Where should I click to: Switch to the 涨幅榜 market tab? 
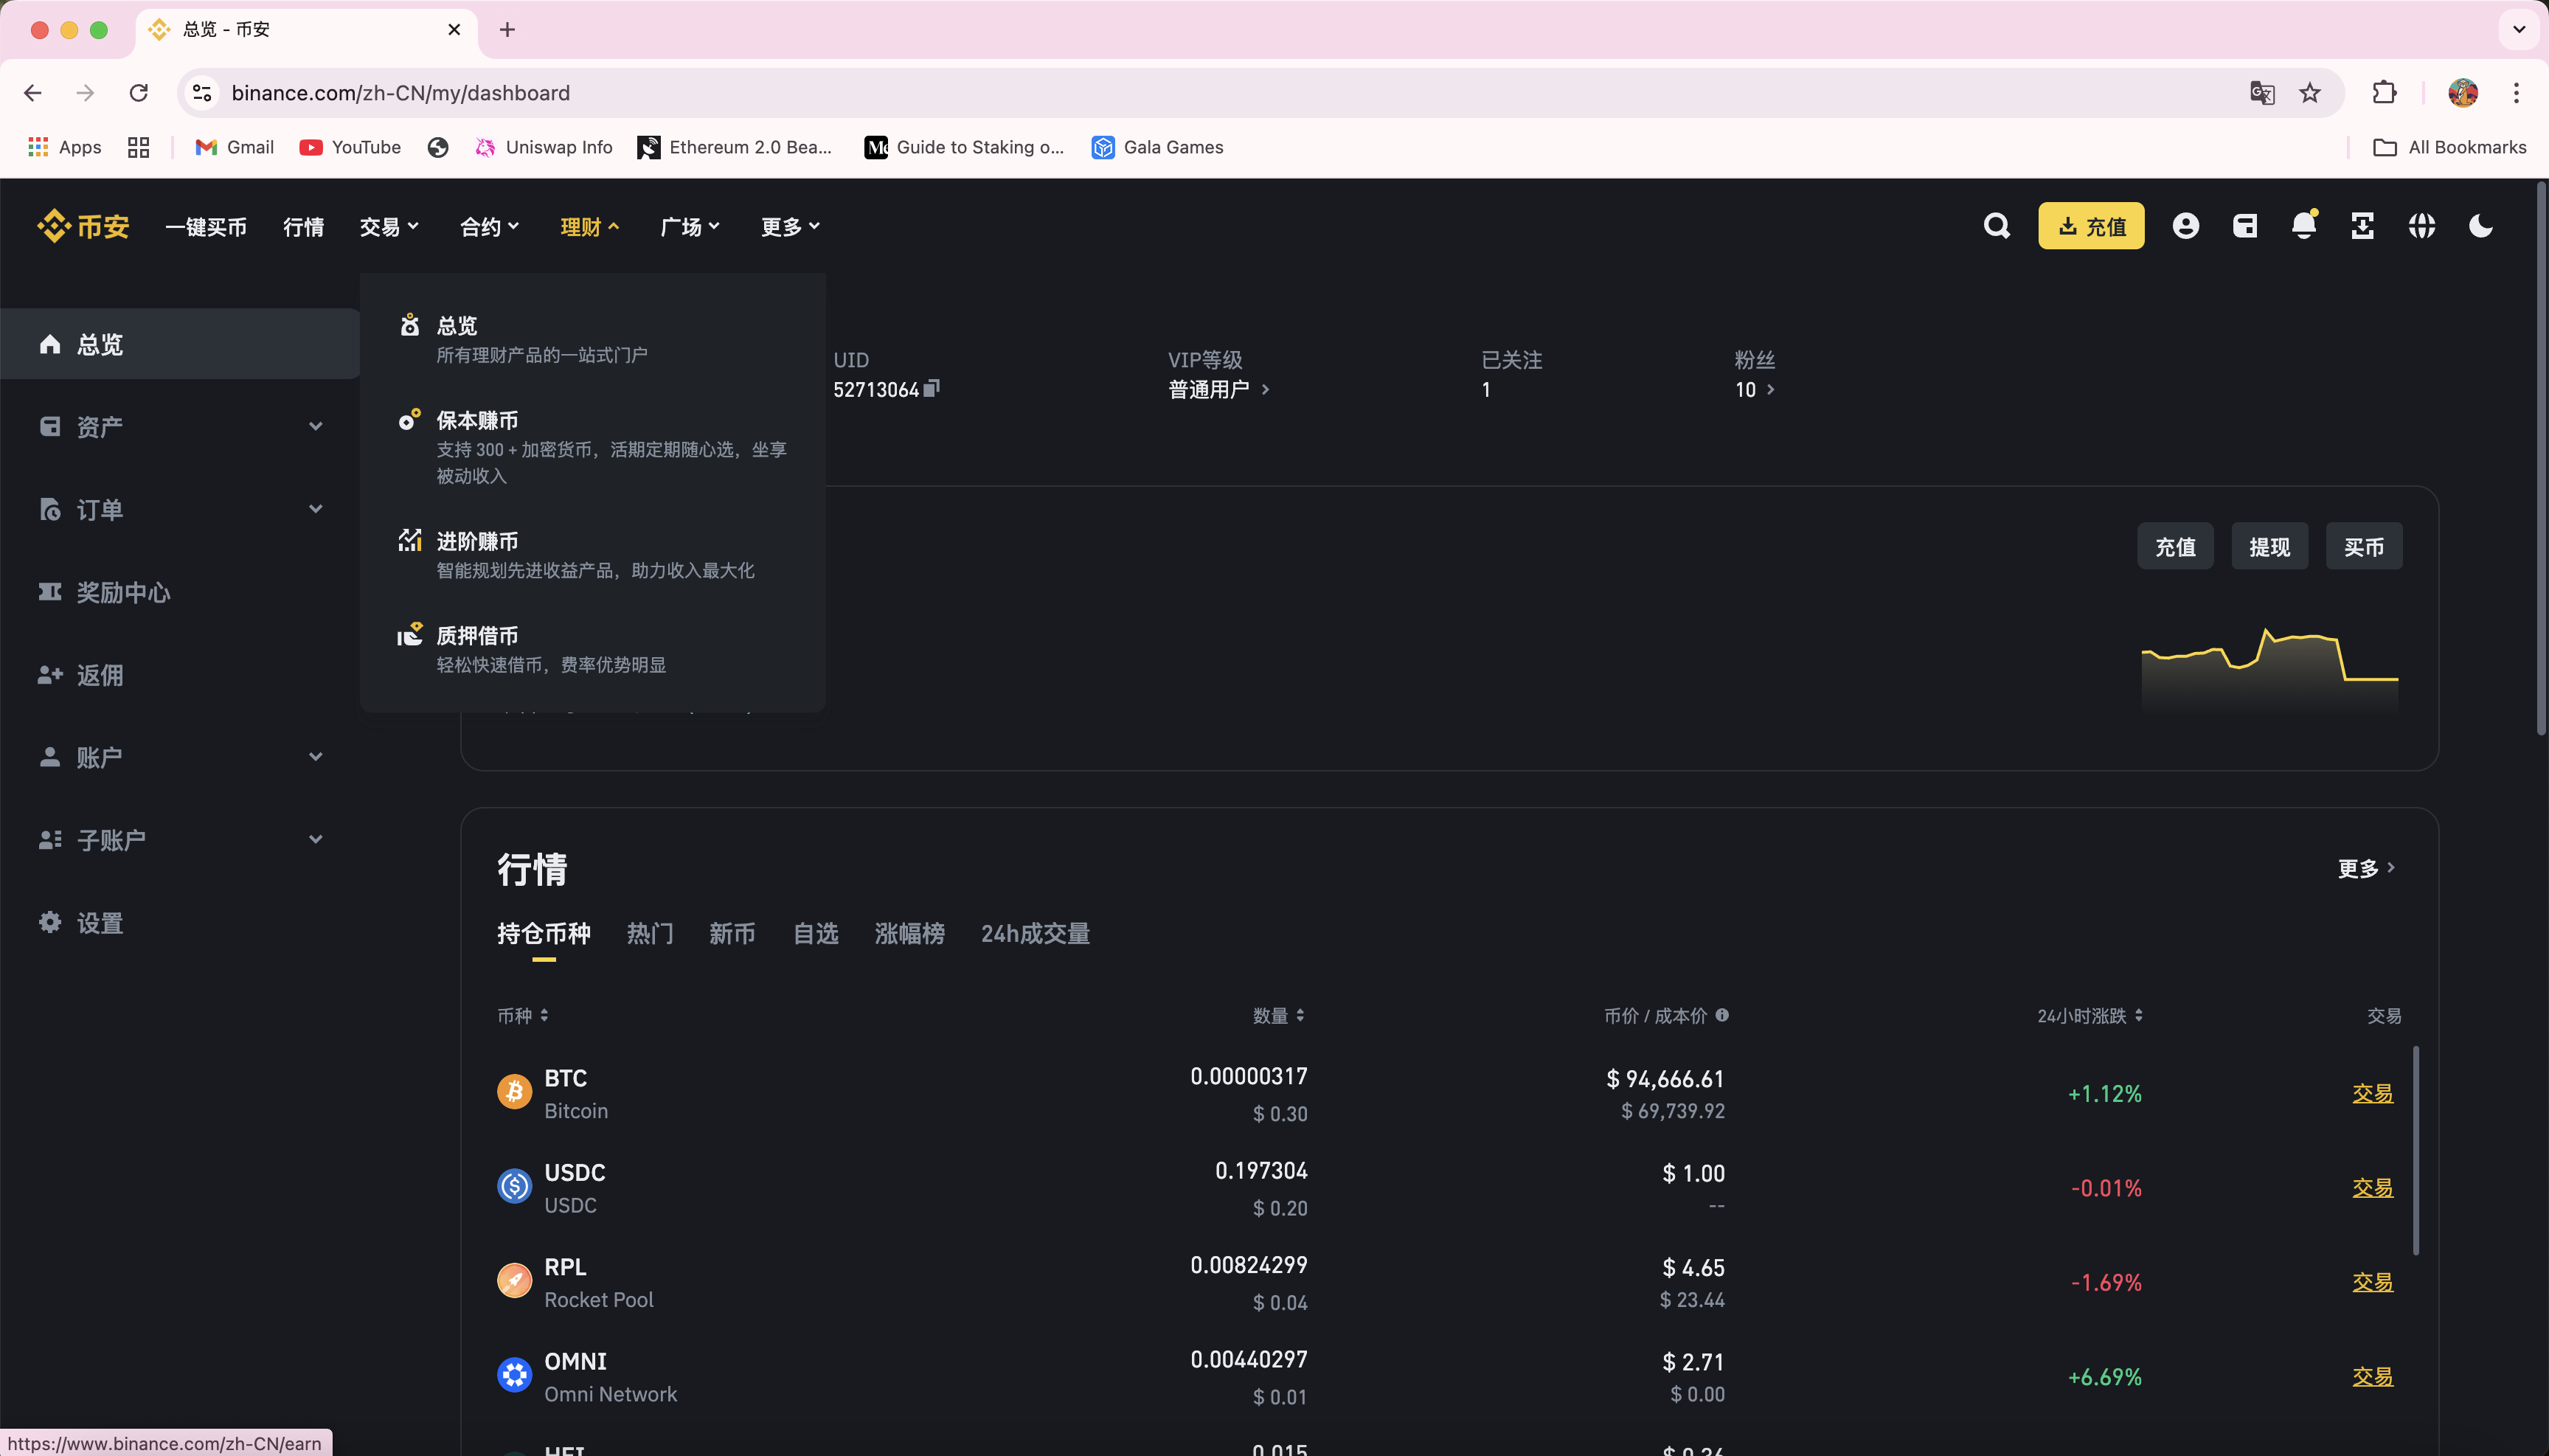tap(909, 933)
